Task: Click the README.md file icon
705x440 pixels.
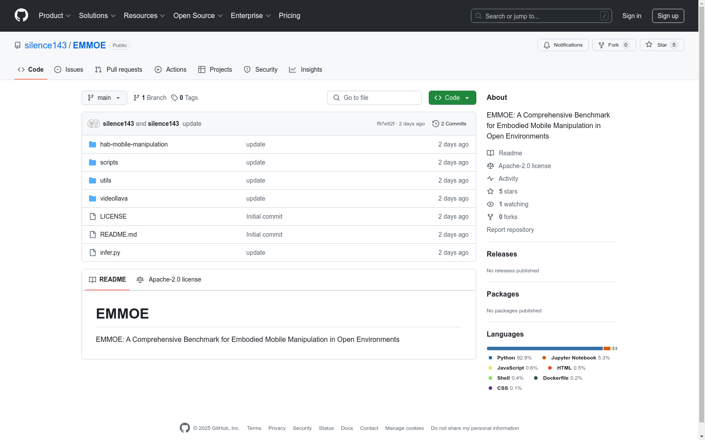Action: coord(93,235)
